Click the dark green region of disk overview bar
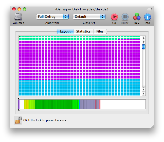The image size is (164, 142). 54,104
